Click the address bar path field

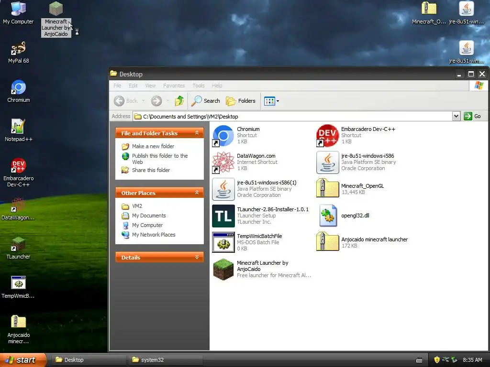point(292,117)
